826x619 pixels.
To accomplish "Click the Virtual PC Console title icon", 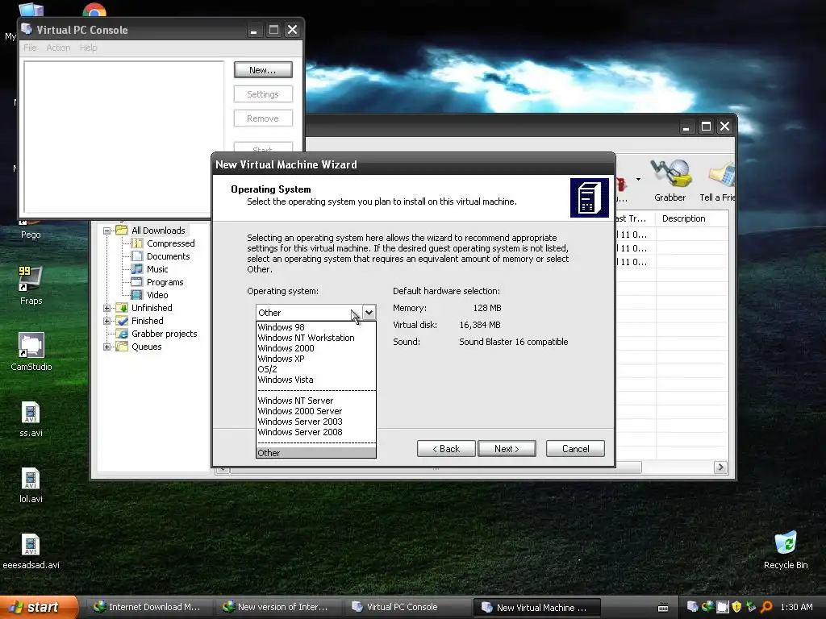I will click(x=27, y=29).
